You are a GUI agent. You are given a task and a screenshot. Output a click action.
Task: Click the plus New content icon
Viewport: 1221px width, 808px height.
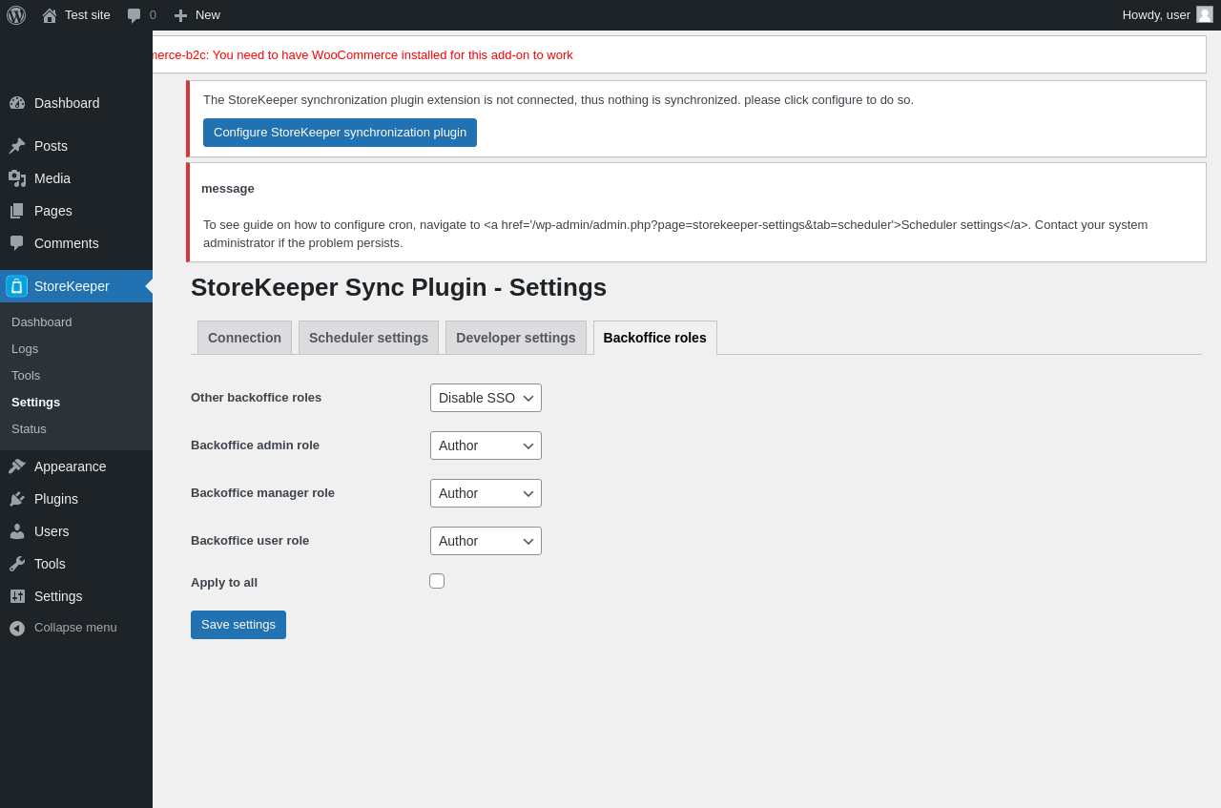[180, 15]
